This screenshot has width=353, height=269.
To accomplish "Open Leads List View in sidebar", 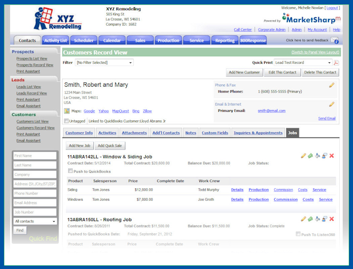I will click(29, 87).
